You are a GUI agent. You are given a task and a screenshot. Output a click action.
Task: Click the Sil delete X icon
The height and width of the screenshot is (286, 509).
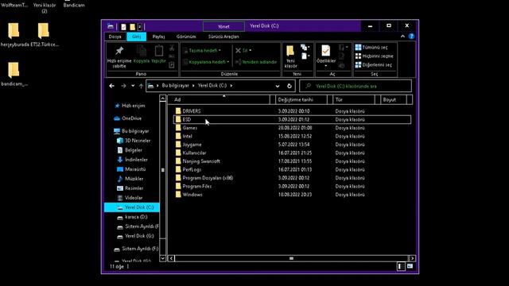click(239, 51)
